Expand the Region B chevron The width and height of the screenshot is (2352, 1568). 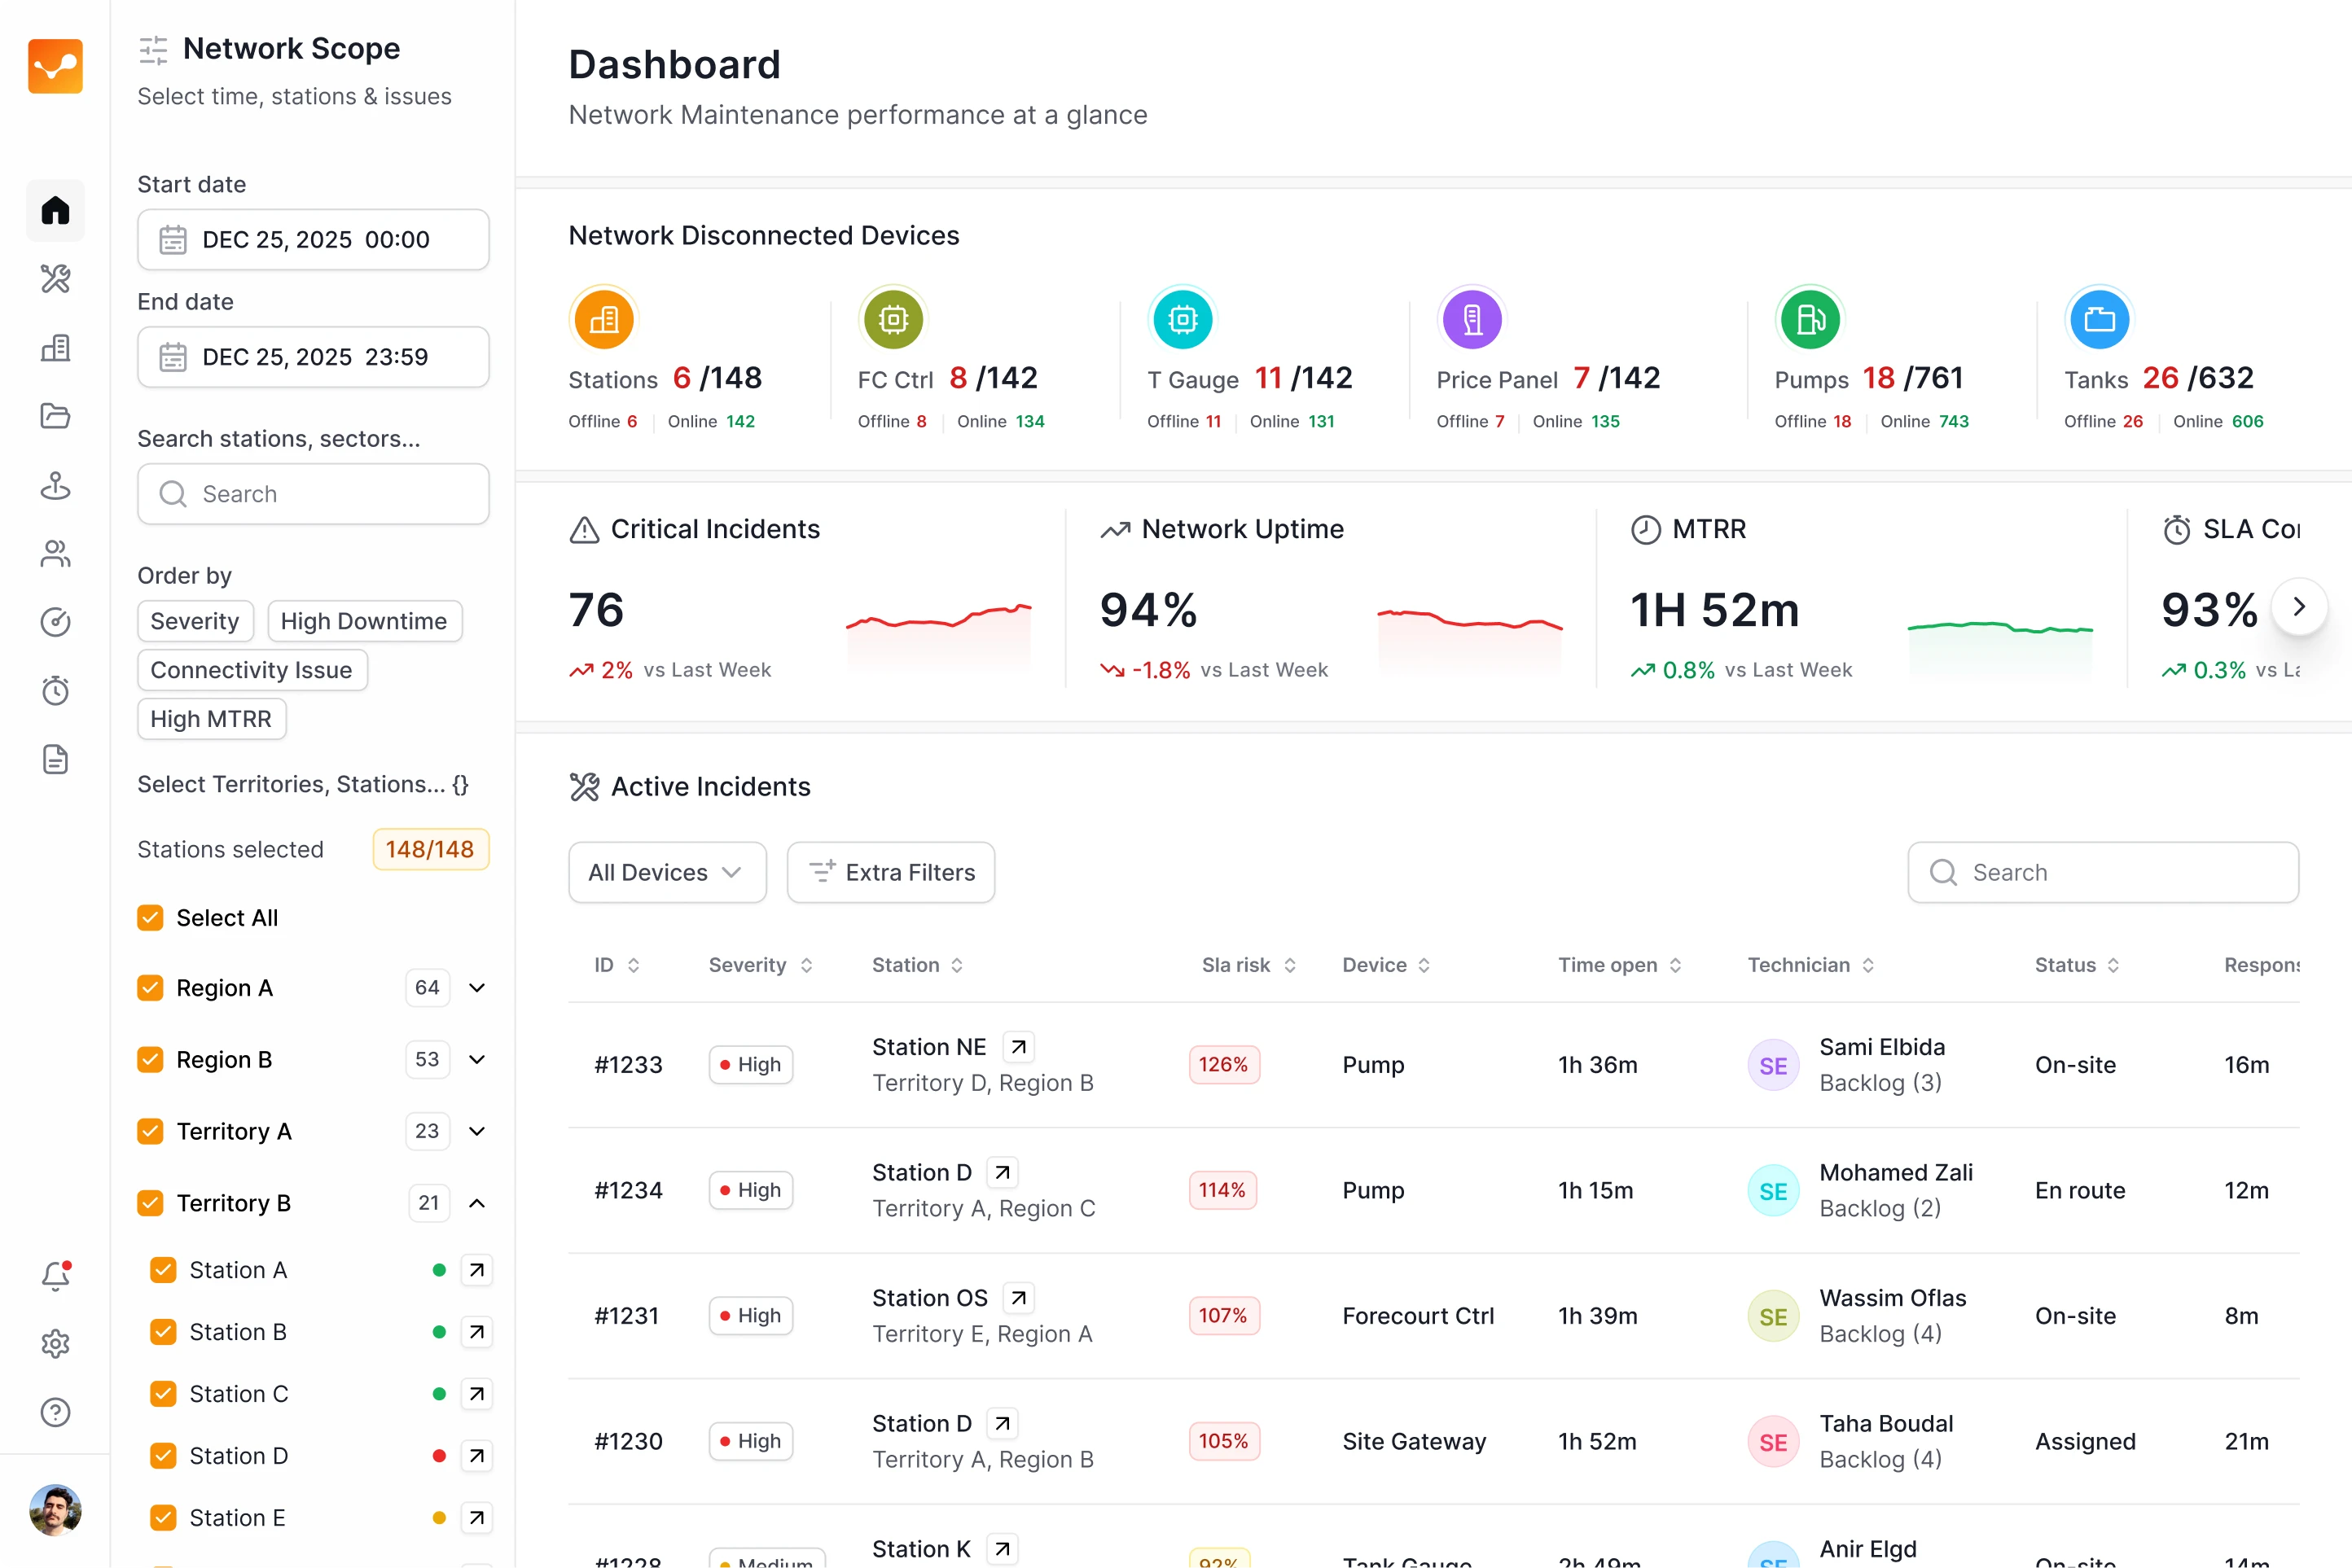(477, 1060)
